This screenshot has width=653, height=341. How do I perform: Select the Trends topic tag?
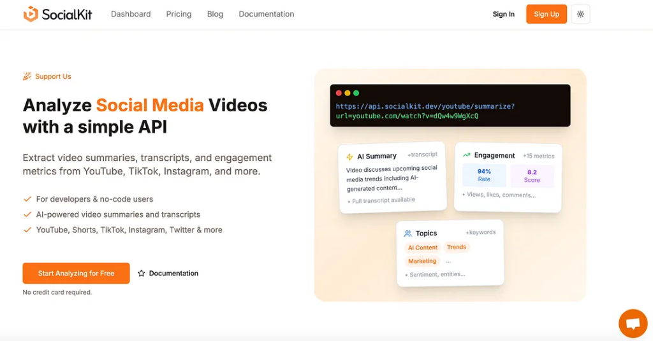(x=457, y=247)
